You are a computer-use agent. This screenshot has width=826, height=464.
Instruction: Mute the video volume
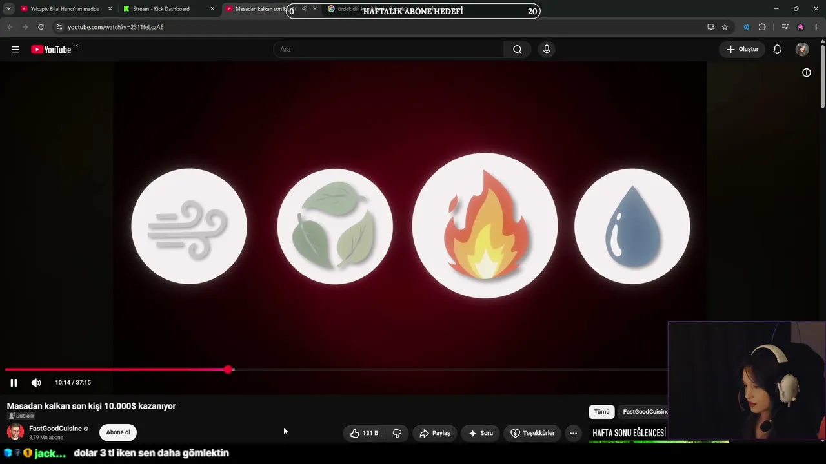(36, 383)
